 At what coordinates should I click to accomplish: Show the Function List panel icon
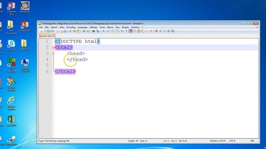tap(143, 31)
